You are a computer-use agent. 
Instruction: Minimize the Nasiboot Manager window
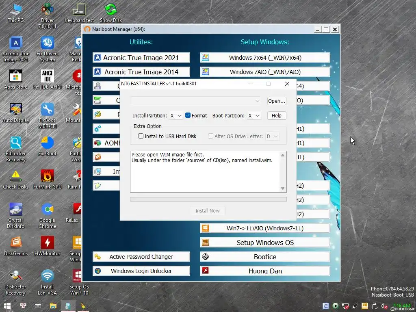click(x=318, y=29)
